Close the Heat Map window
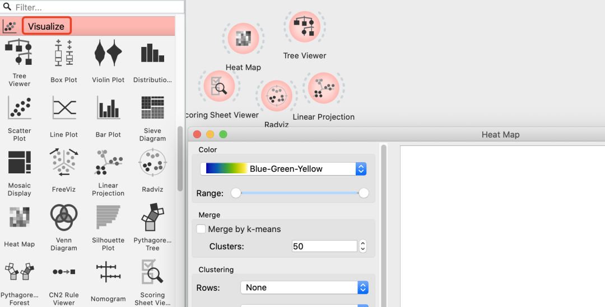Viewport: 605px width, 307px height. (x=197, y=134)
